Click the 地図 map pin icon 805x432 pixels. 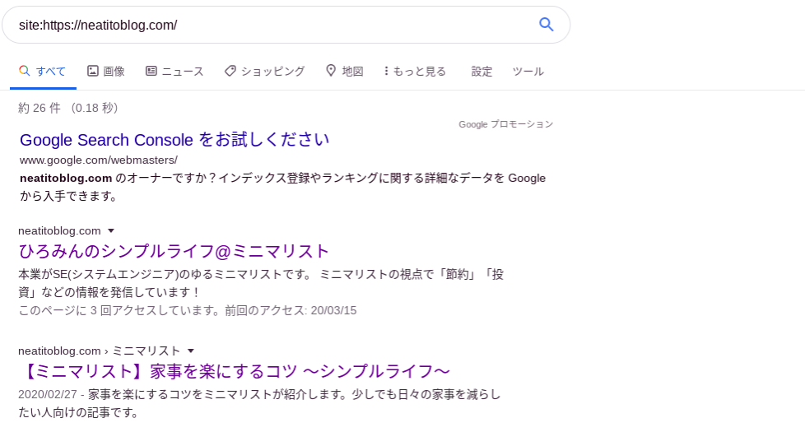tap(331, 70)
